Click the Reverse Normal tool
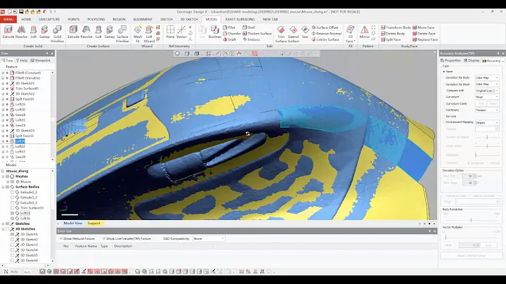This screenshot has height=284, width=506. 326,34
